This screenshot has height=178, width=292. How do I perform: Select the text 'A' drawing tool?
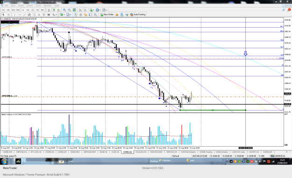[39, 15]
